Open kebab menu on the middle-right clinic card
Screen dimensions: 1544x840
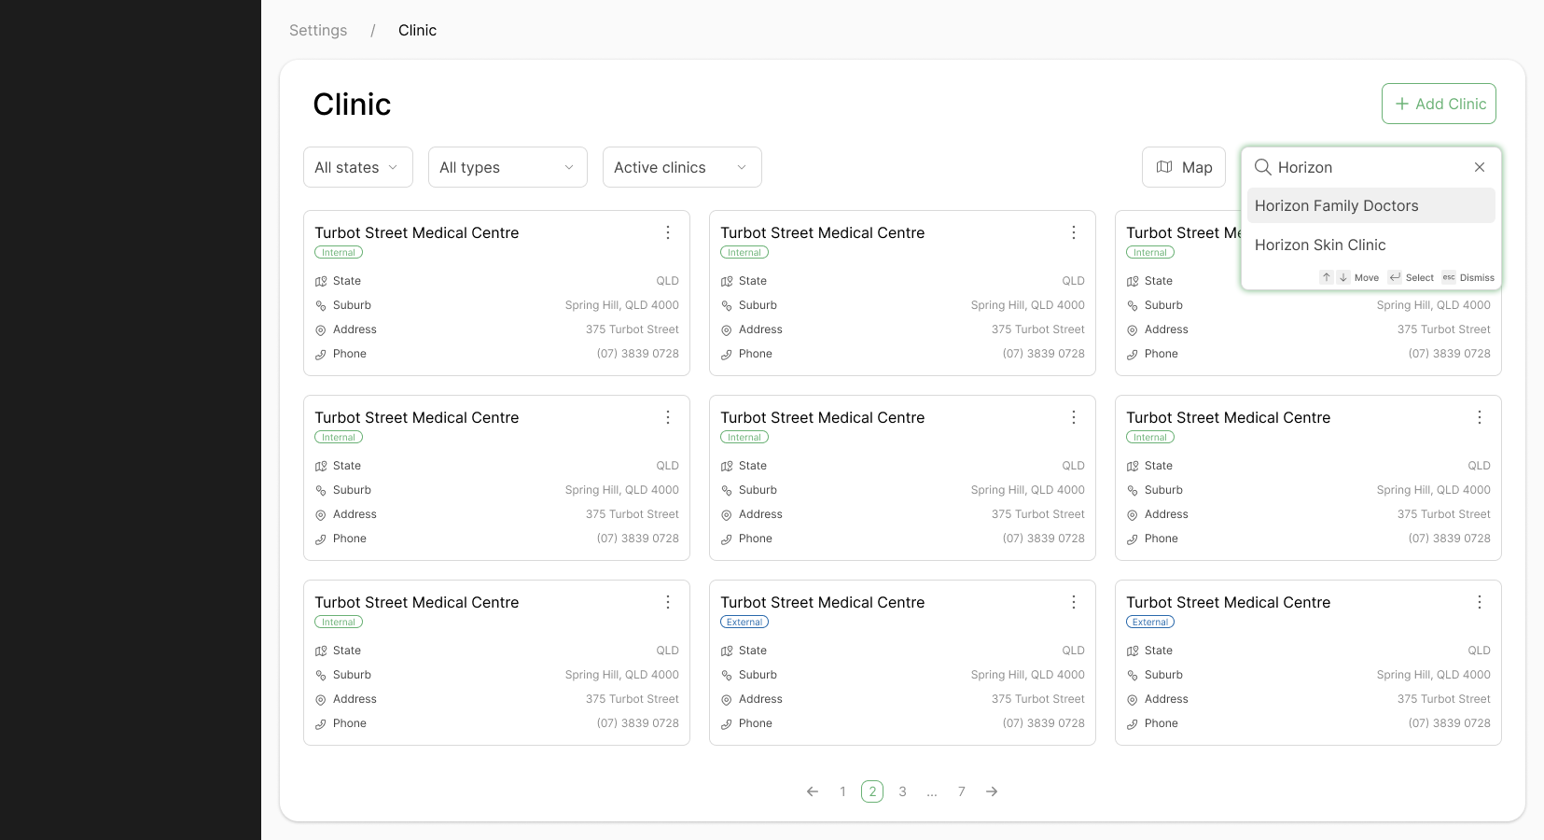(x=1480, y=417)
